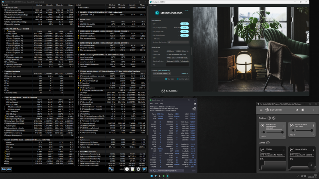Click help icon next to Curves heading
This screenshot has width=319, height=179.
[268, 142]
